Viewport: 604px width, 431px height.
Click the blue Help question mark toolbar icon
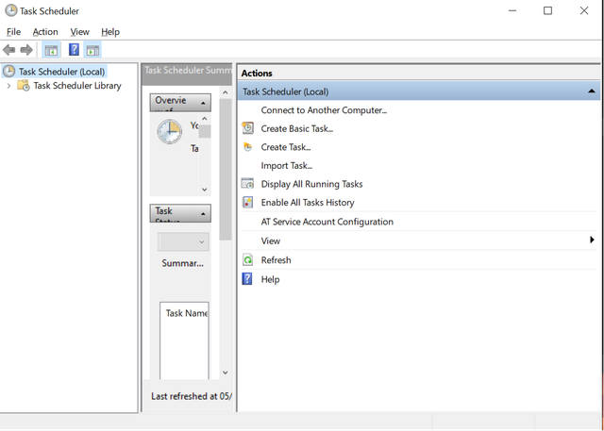[x=74, y=50]
